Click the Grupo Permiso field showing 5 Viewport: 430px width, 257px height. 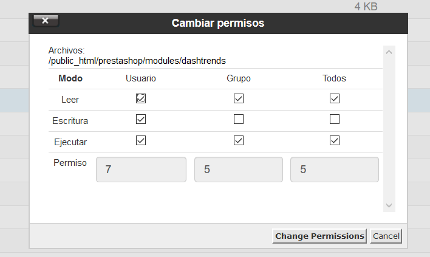[239, 170]
